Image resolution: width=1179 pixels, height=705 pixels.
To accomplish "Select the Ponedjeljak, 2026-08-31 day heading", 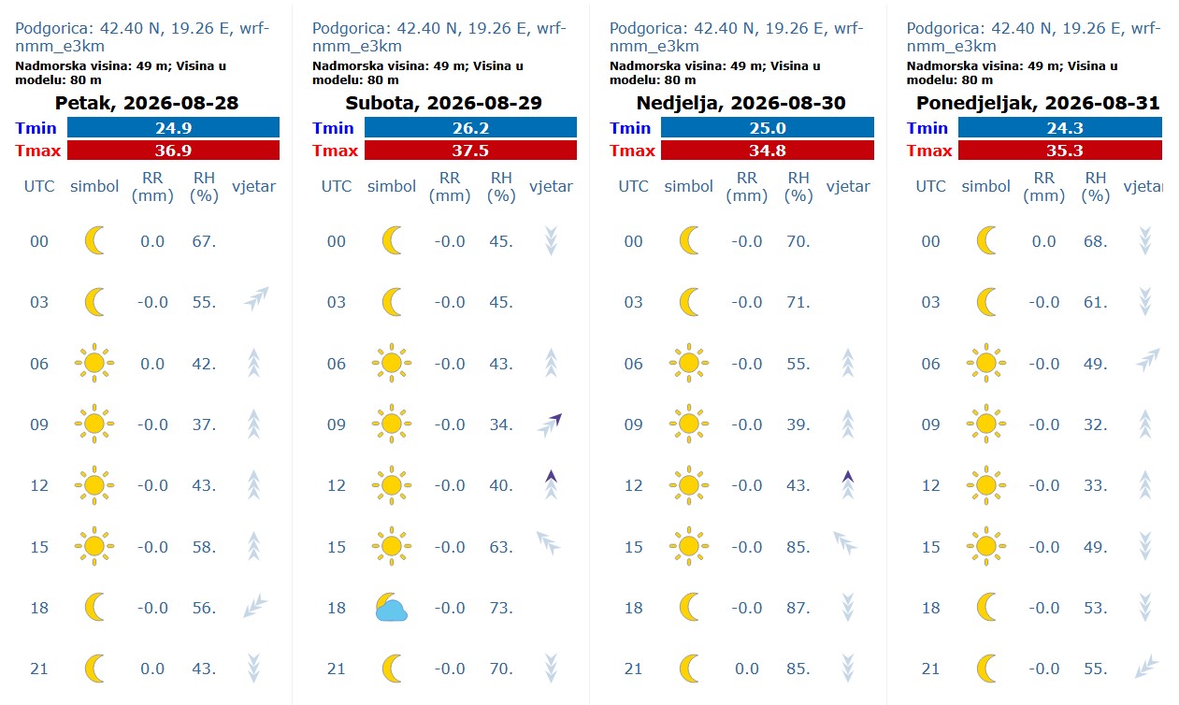I will click(1038, 103).
